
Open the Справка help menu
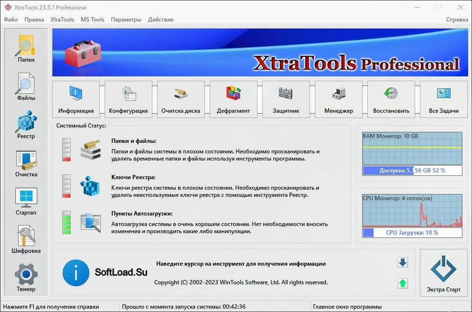[457, 20]
